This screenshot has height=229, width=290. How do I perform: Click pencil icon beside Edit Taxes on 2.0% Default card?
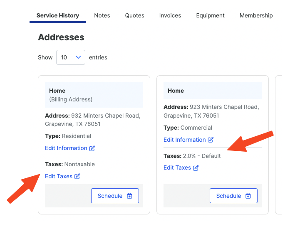pyautogui.click(x=196, y=168)
